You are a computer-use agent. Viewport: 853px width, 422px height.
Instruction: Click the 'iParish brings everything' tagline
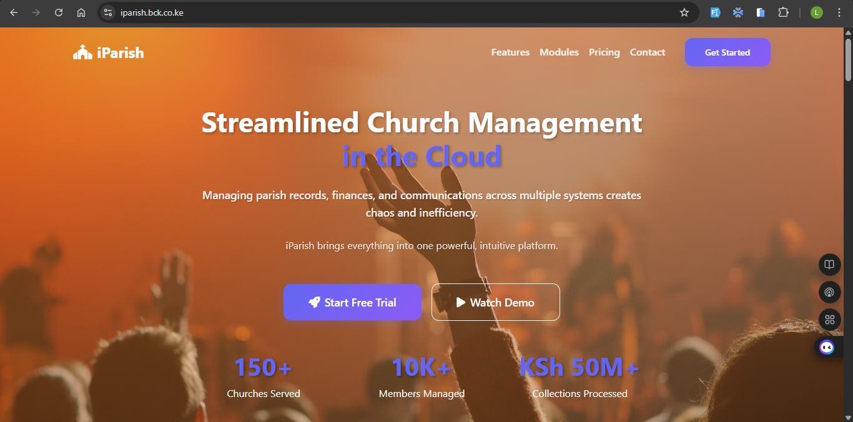tap(422, 246)
